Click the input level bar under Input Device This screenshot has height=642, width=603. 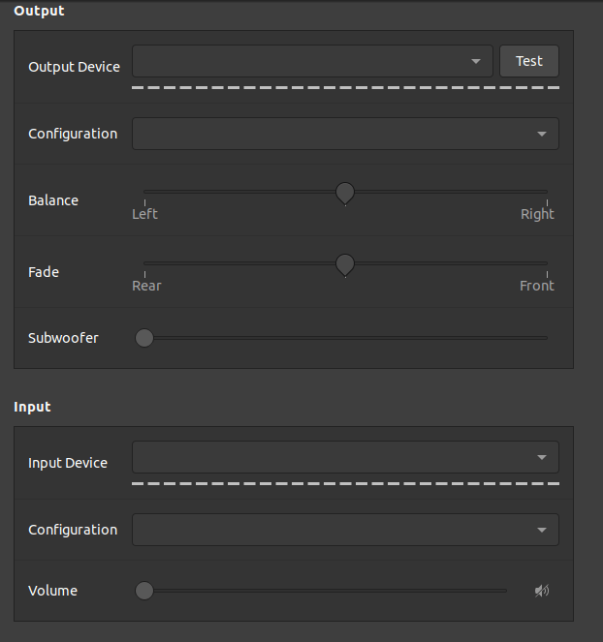pos(345,482)
